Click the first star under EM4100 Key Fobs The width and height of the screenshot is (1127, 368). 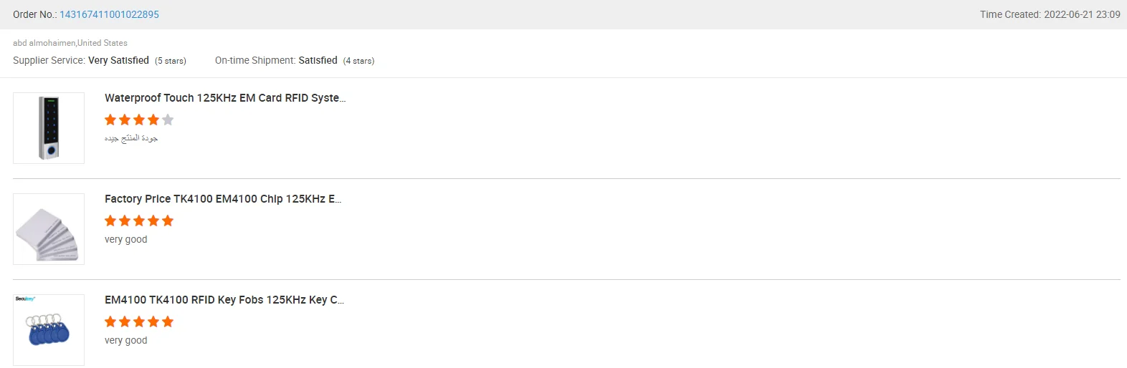(x=110, y=321)
